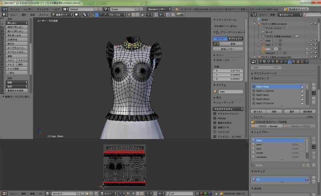Click the viewport shading sphere icon
The height and width of the screenshot is (196, 321).
(77, 15)
